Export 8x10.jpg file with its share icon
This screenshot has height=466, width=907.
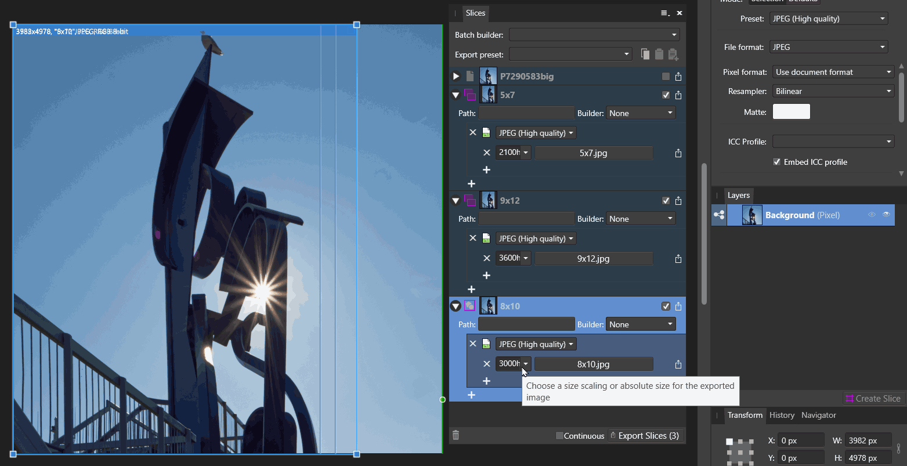tap(678, 364)
